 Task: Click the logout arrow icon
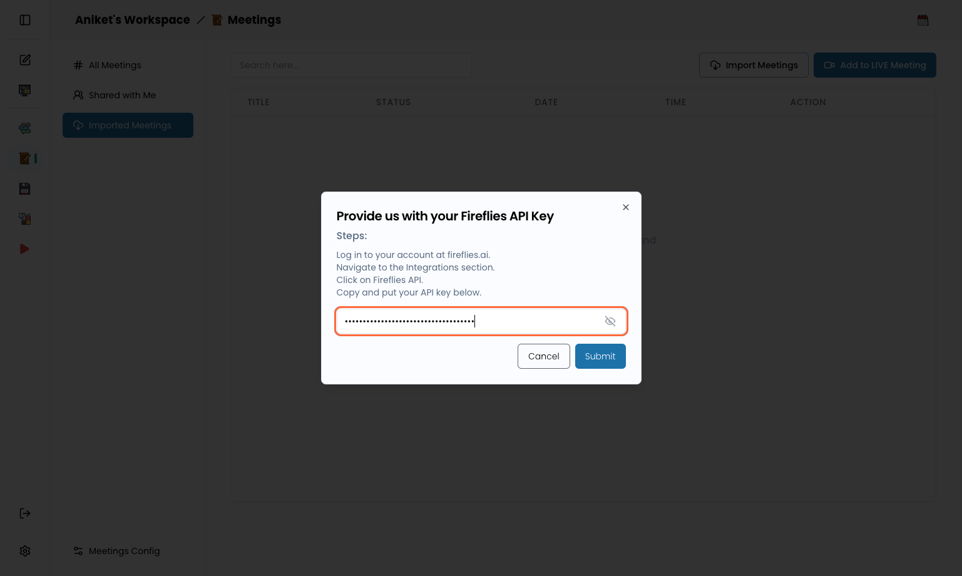tap(25, 513)
